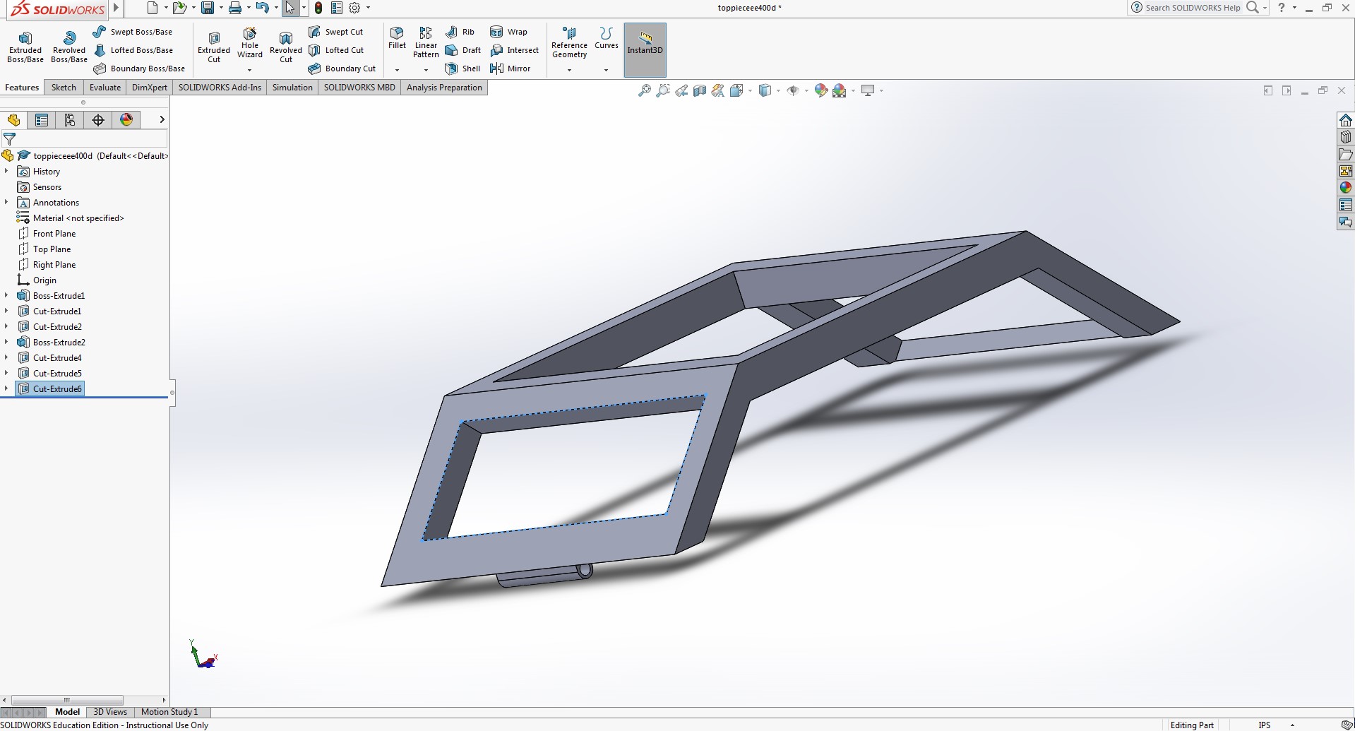This screenshot has width=1355, height=731.
Task: Expand the manager panel tabs chevron
Action: [x=162, y=119]
